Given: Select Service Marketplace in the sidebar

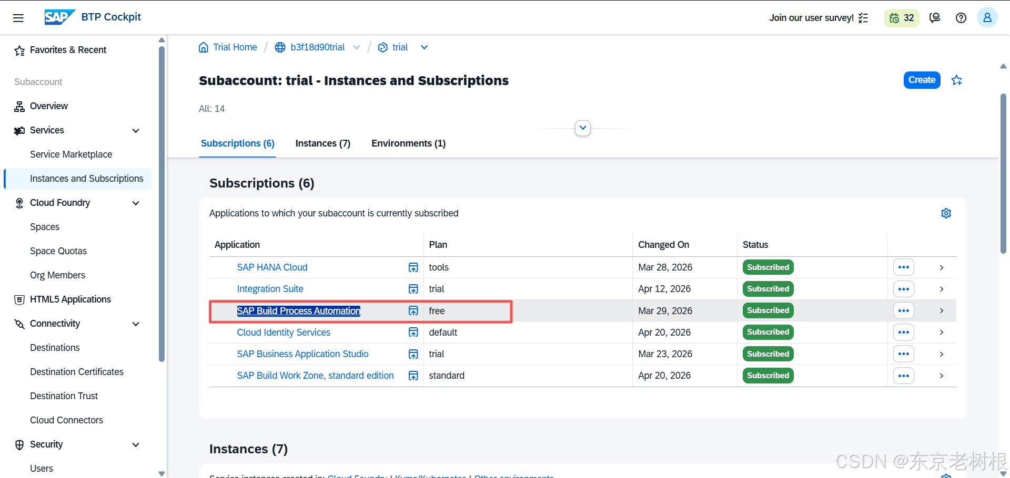Looking at the screenshot, I should coord(71,154).
